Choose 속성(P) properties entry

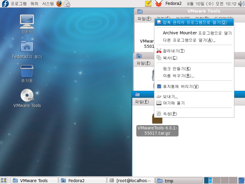click(x=194, y=114)
